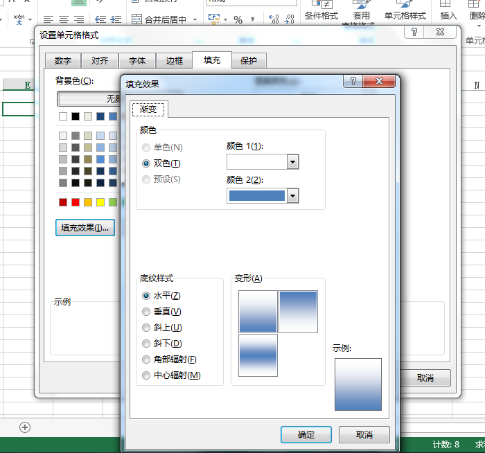This screenshot has width=485, height=453.
Task: Open the Conditional Formatting (条件格式) icon
Action: coord(321,11)
